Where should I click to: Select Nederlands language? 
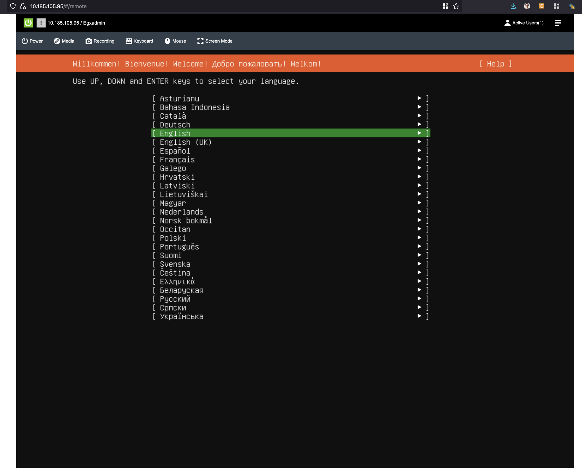pyautogui.click(x=290, y=212)
